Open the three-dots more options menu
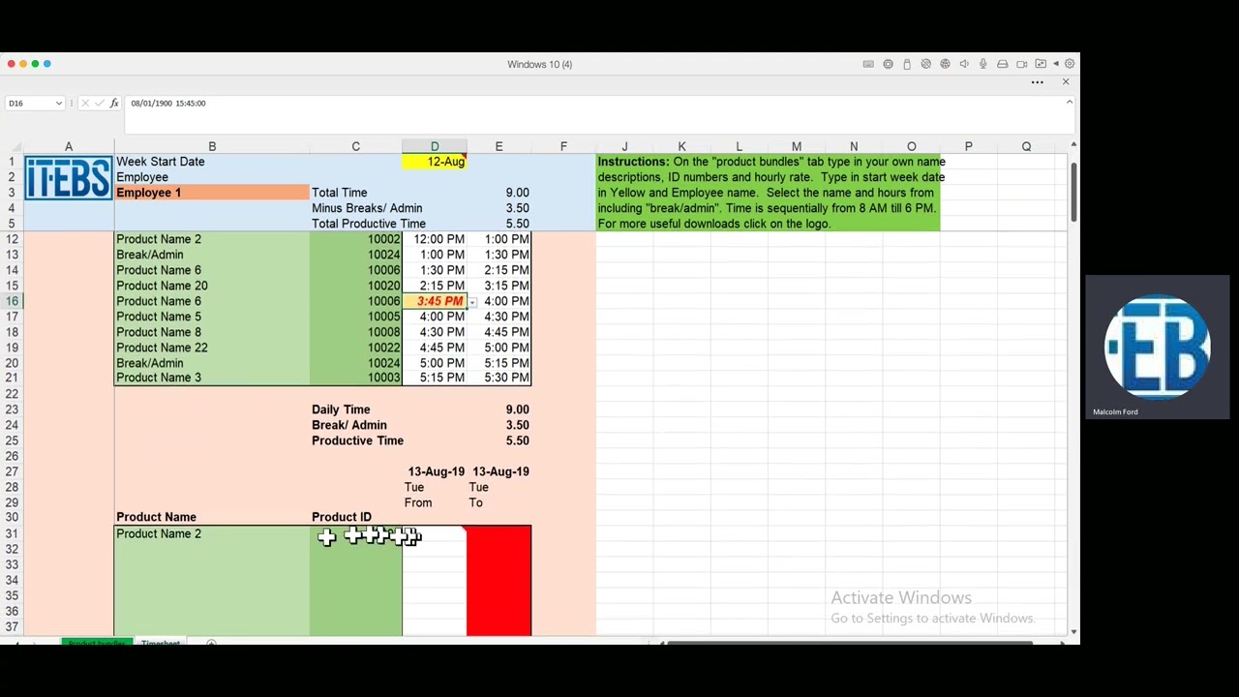 (x=1038, y=82)
